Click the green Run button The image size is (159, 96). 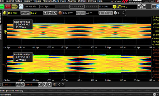(x=2, y=7)
